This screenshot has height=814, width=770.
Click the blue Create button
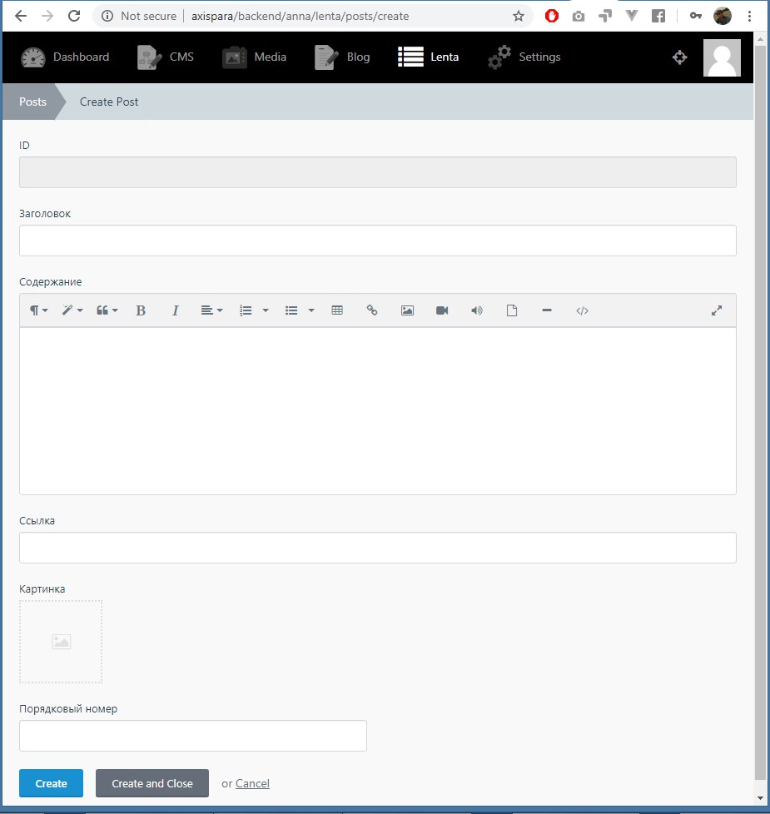click(x=51, y=783)
